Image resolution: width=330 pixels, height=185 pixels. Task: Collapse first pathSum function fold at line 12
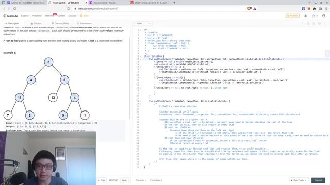140,59
